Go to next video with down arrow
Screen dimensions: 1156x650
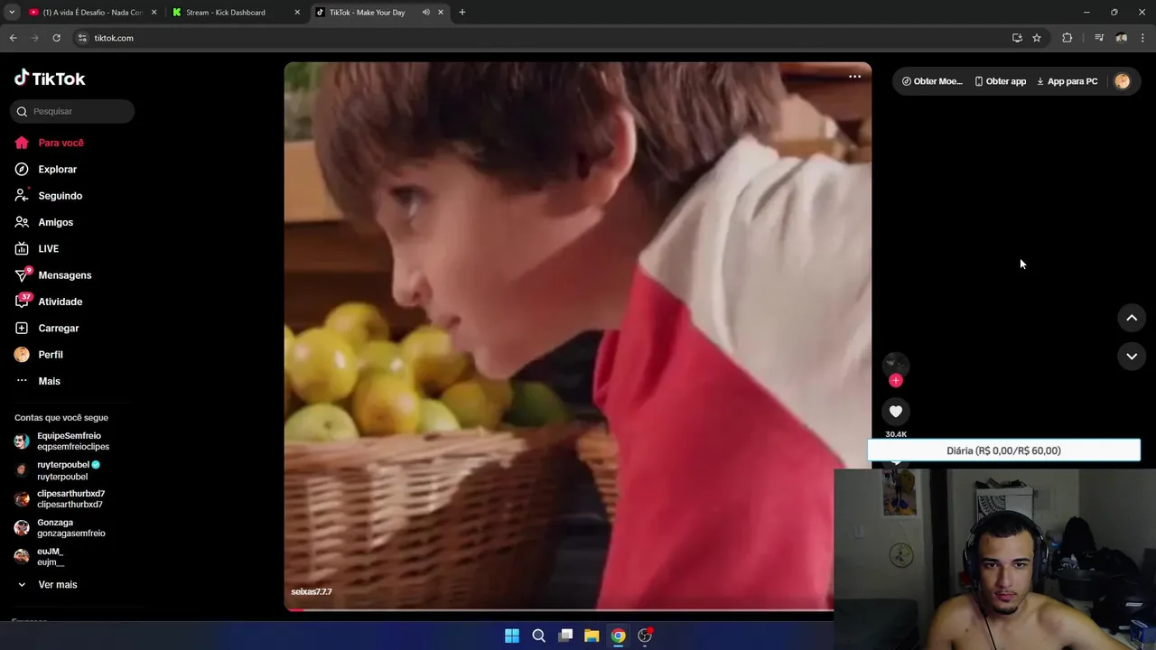(1132, 357)
